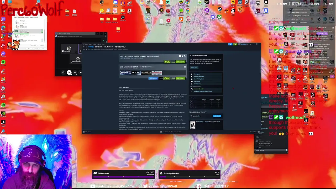This screenshot has width=336, height=189.
Task: Reload the Steam store page
Action: pos(84,49)
